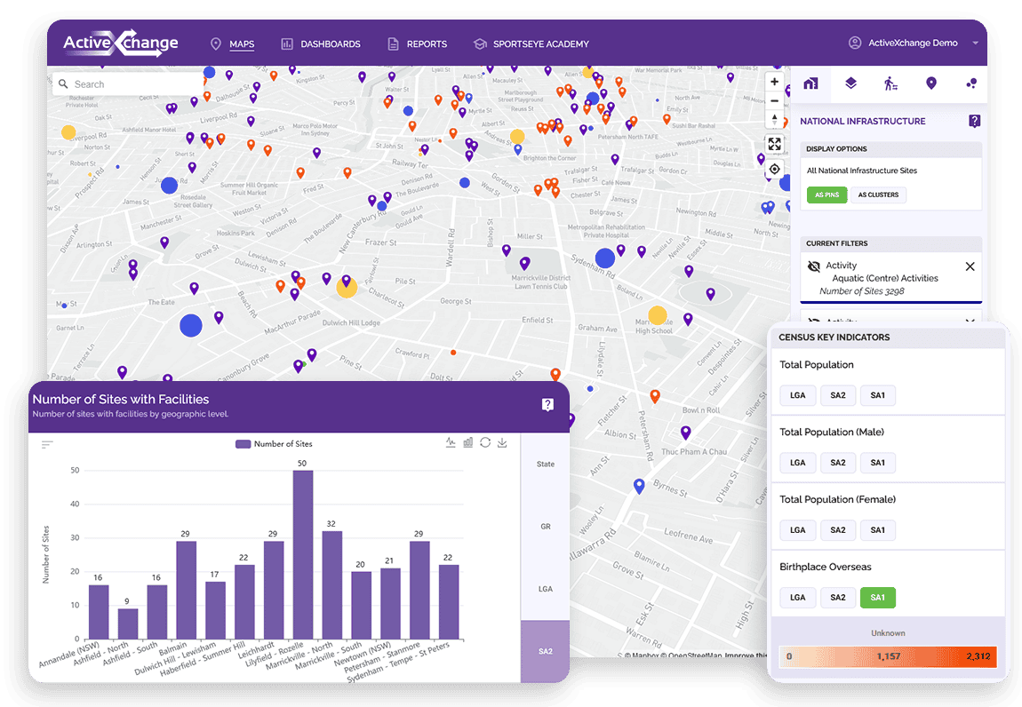The height and width of the screenshot is (707, 1022).
Task: Click the large blue cluster near Sydenham Rd
Action: click(x=605, y=258)
